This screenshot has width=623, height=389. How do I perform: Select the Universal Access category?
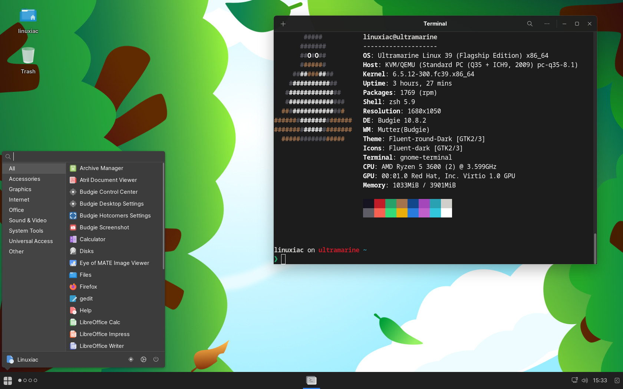pos(34,241)
